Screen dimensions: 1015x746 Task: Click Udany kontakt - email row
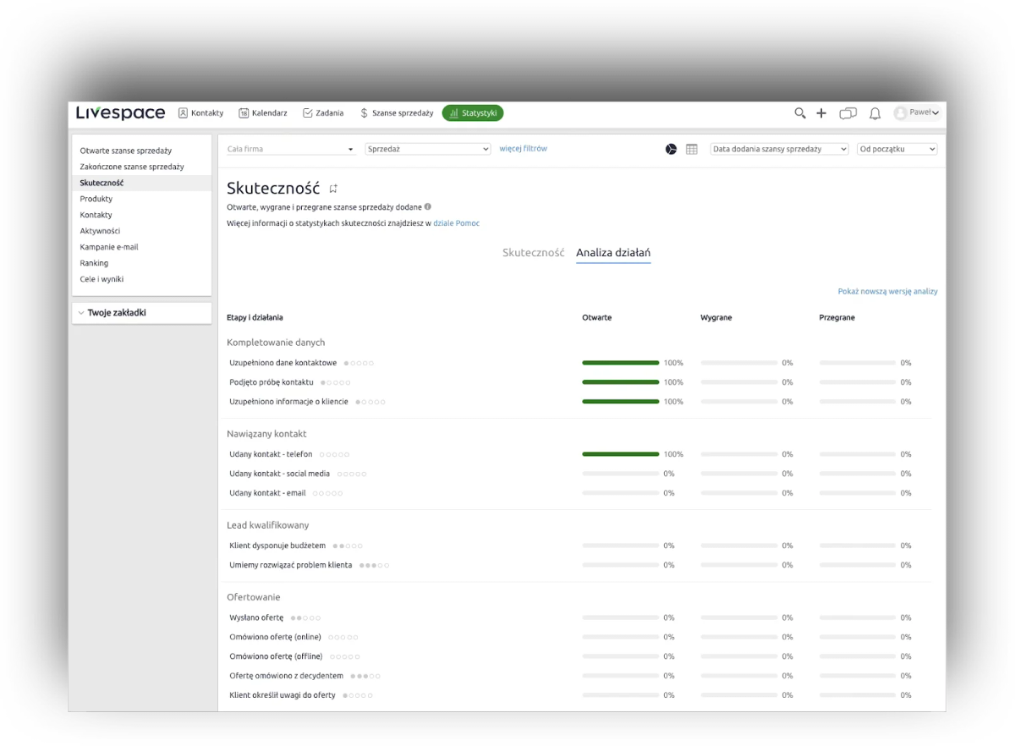(x=579, y=493)
